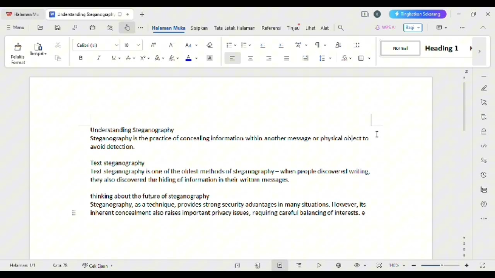Click the selection arrow icon in the right sidebar
495x278 pixels.
point(484,102)
